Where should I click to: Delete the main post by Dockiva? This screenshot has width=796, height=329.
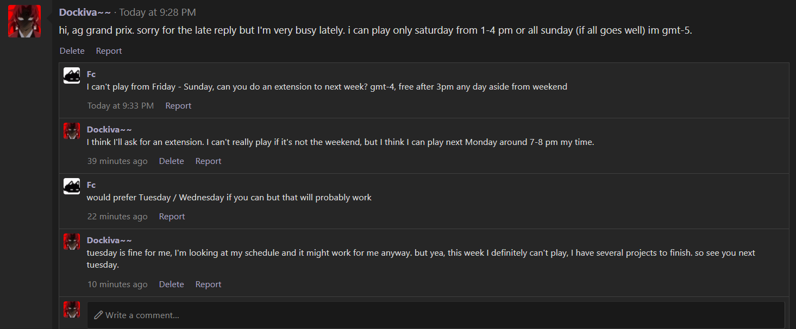click(72, 50)
